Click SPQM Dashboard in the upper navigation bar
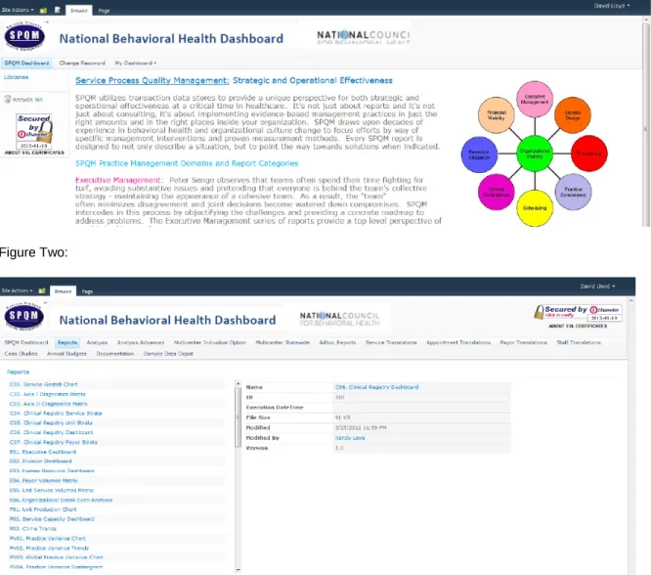 (x=27, y=64)
